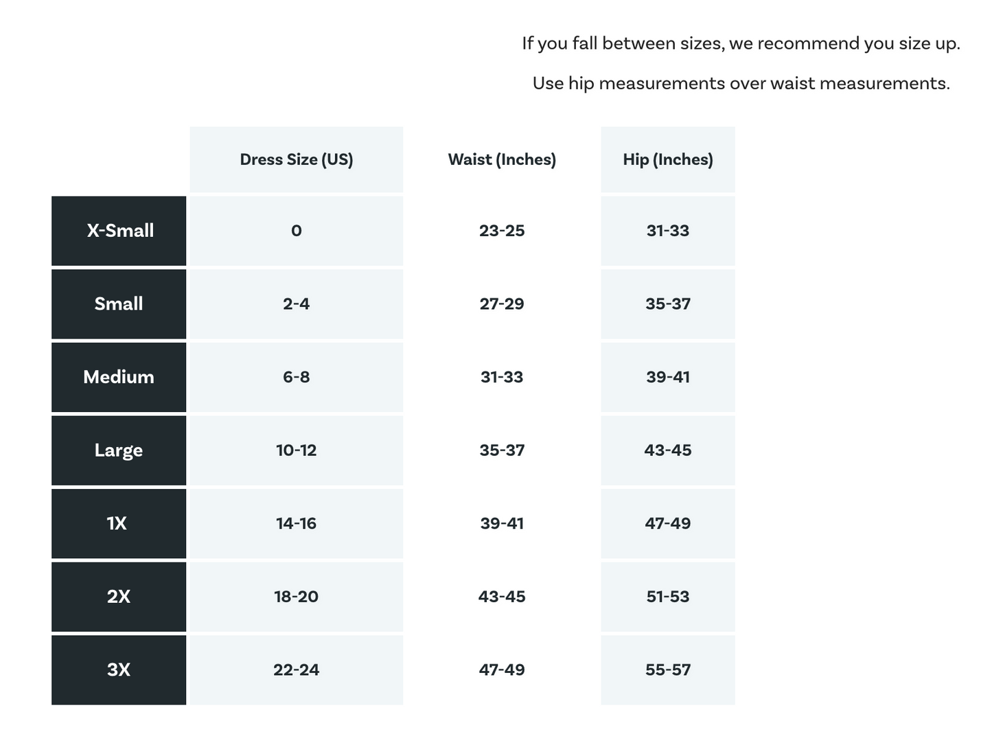Select the Large size row header
992x743 pixels.
(x=119, y=450)
